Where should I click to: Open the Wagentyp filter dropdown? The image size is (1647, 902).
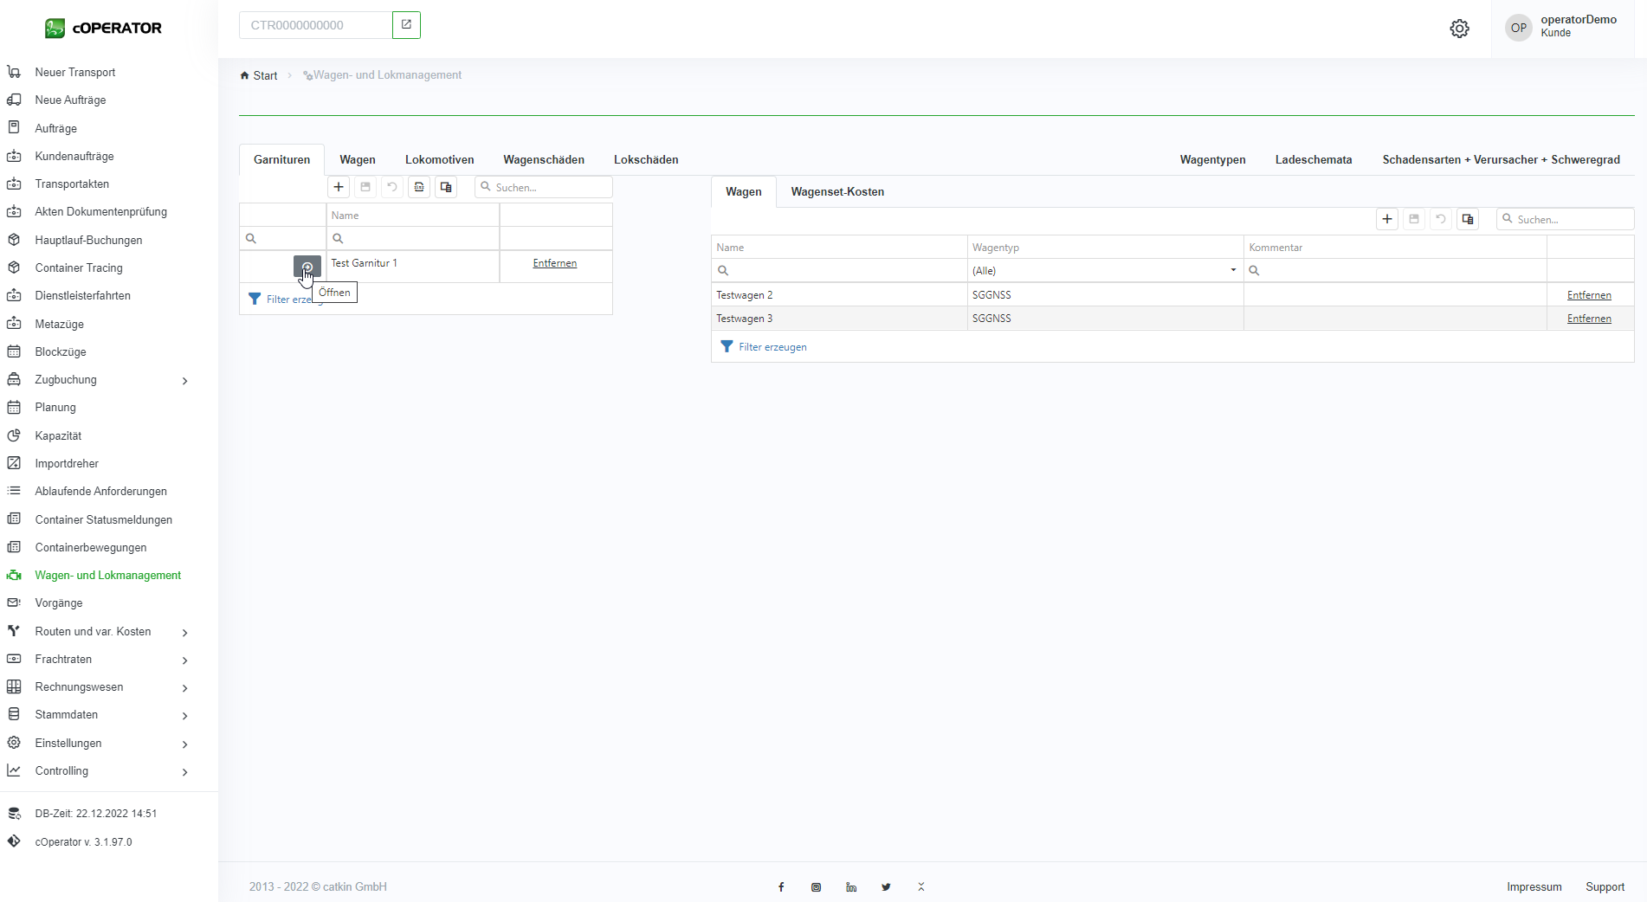coord(1233,270)
